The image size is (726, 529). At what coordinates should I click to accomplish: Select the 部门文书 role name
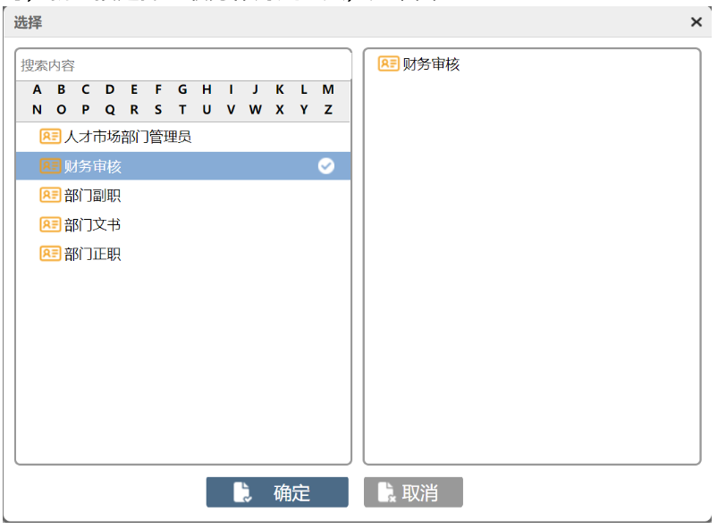(92, 224)
